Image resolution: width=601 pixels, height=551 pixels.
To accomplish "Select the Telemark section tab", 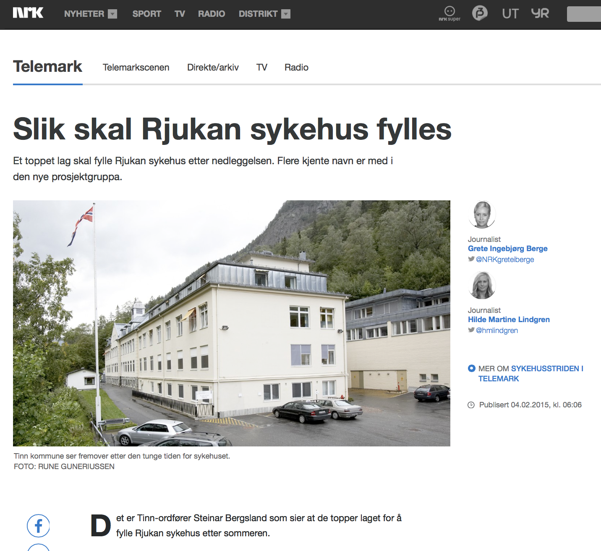I will (47, 66).
